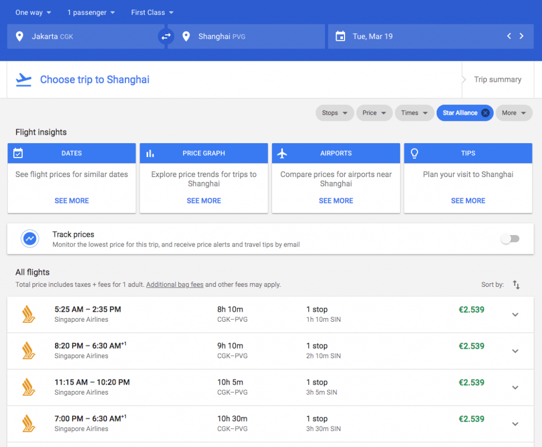
Task: Expand the 11:15 AM – 10:20 PM flight details
Action: [515, 388]
